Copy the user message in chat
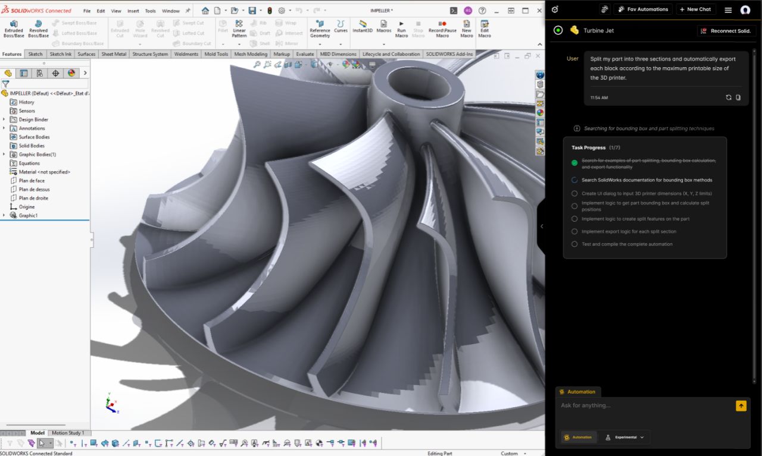The height and width of the screenshot is (456, 762). tap(738, 98)
